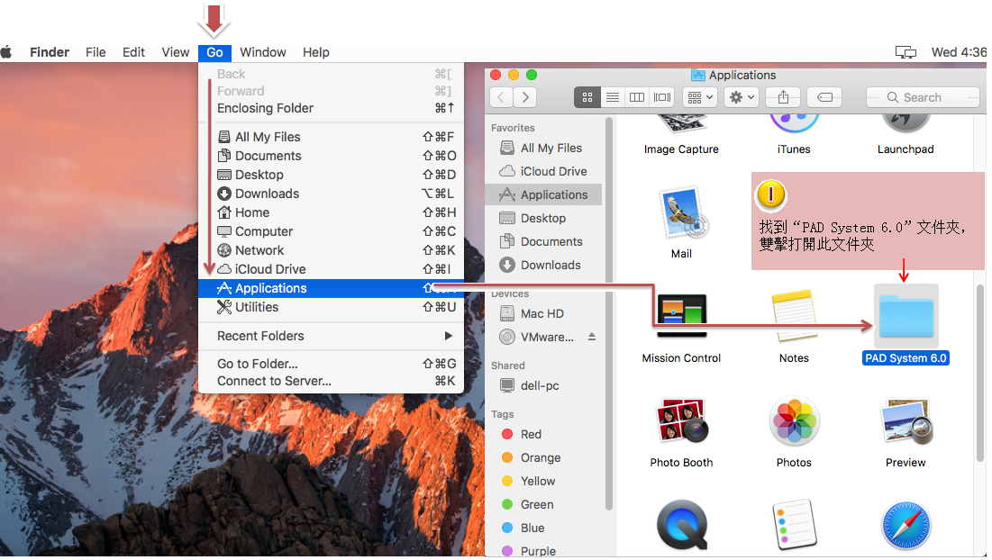Go forward in Finder window

525,97
